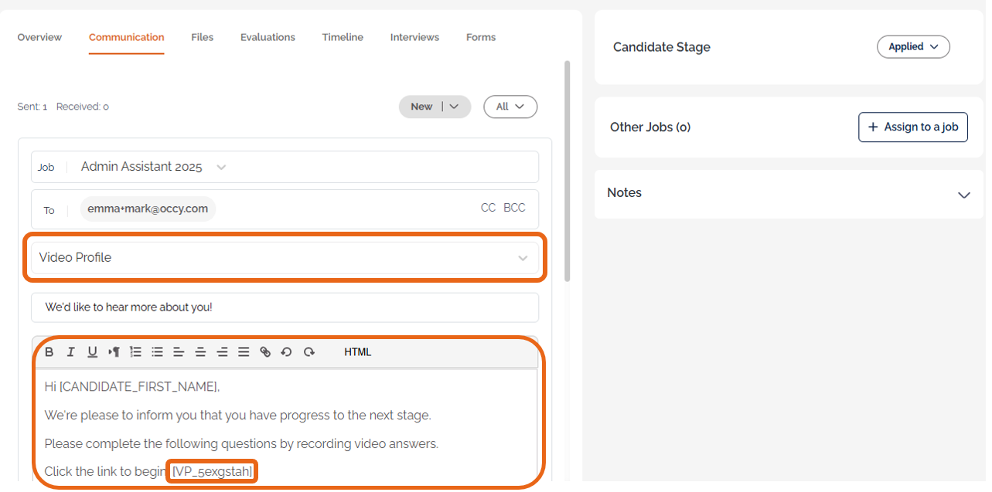Viewport: 992px width, 492px height.
Task: Edit the email subject field
Action: click(285, 307)
